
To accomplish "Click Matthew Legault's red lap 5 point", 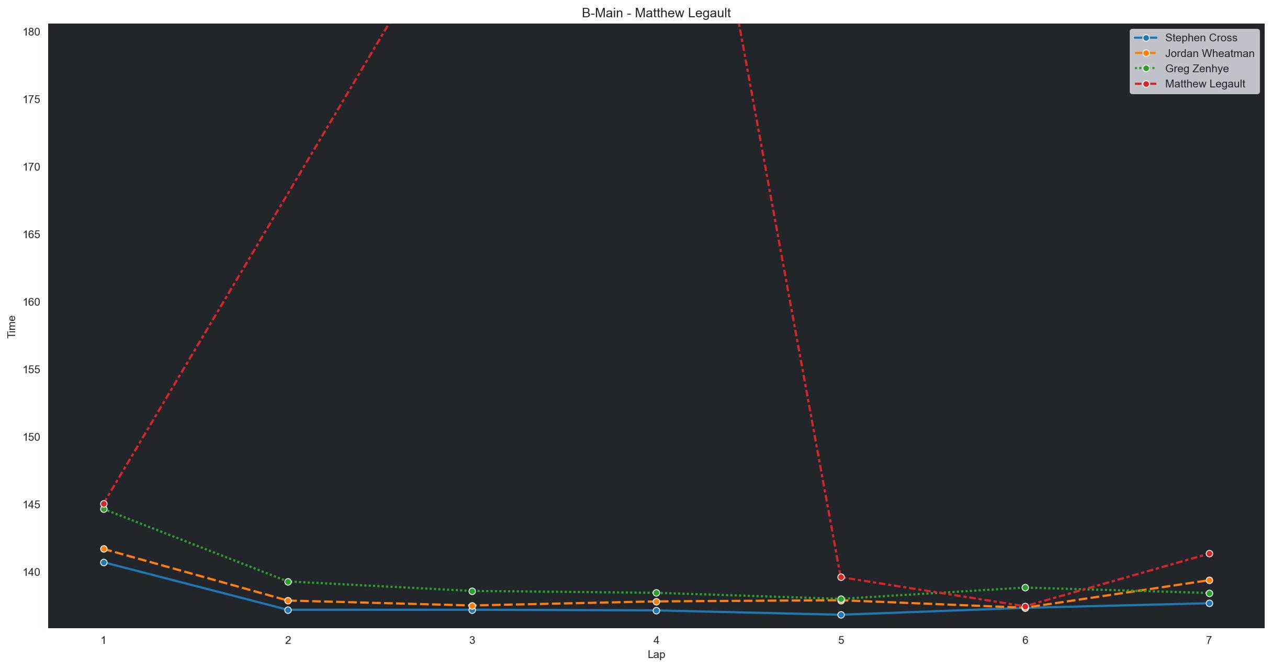I will click(x=841, y=577).
